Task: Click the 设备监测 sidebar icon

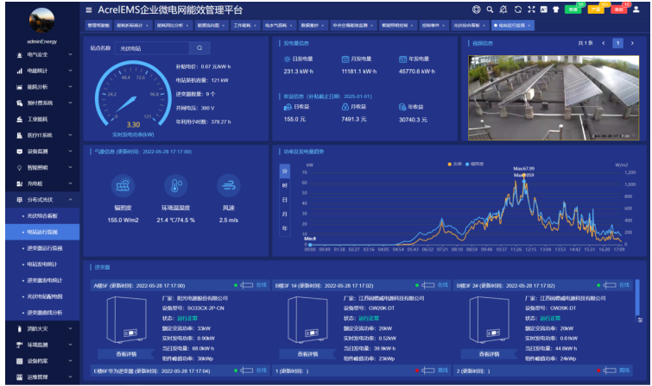Action: coord(19,152)
